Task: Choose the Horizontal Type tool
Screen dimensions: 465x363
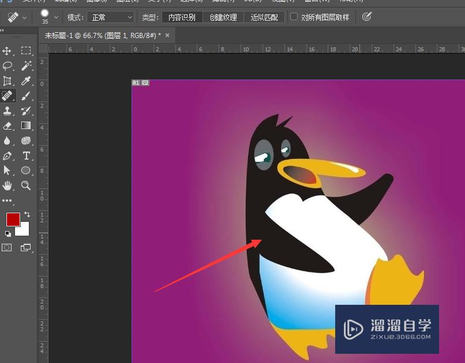Action: pos(26,156)
